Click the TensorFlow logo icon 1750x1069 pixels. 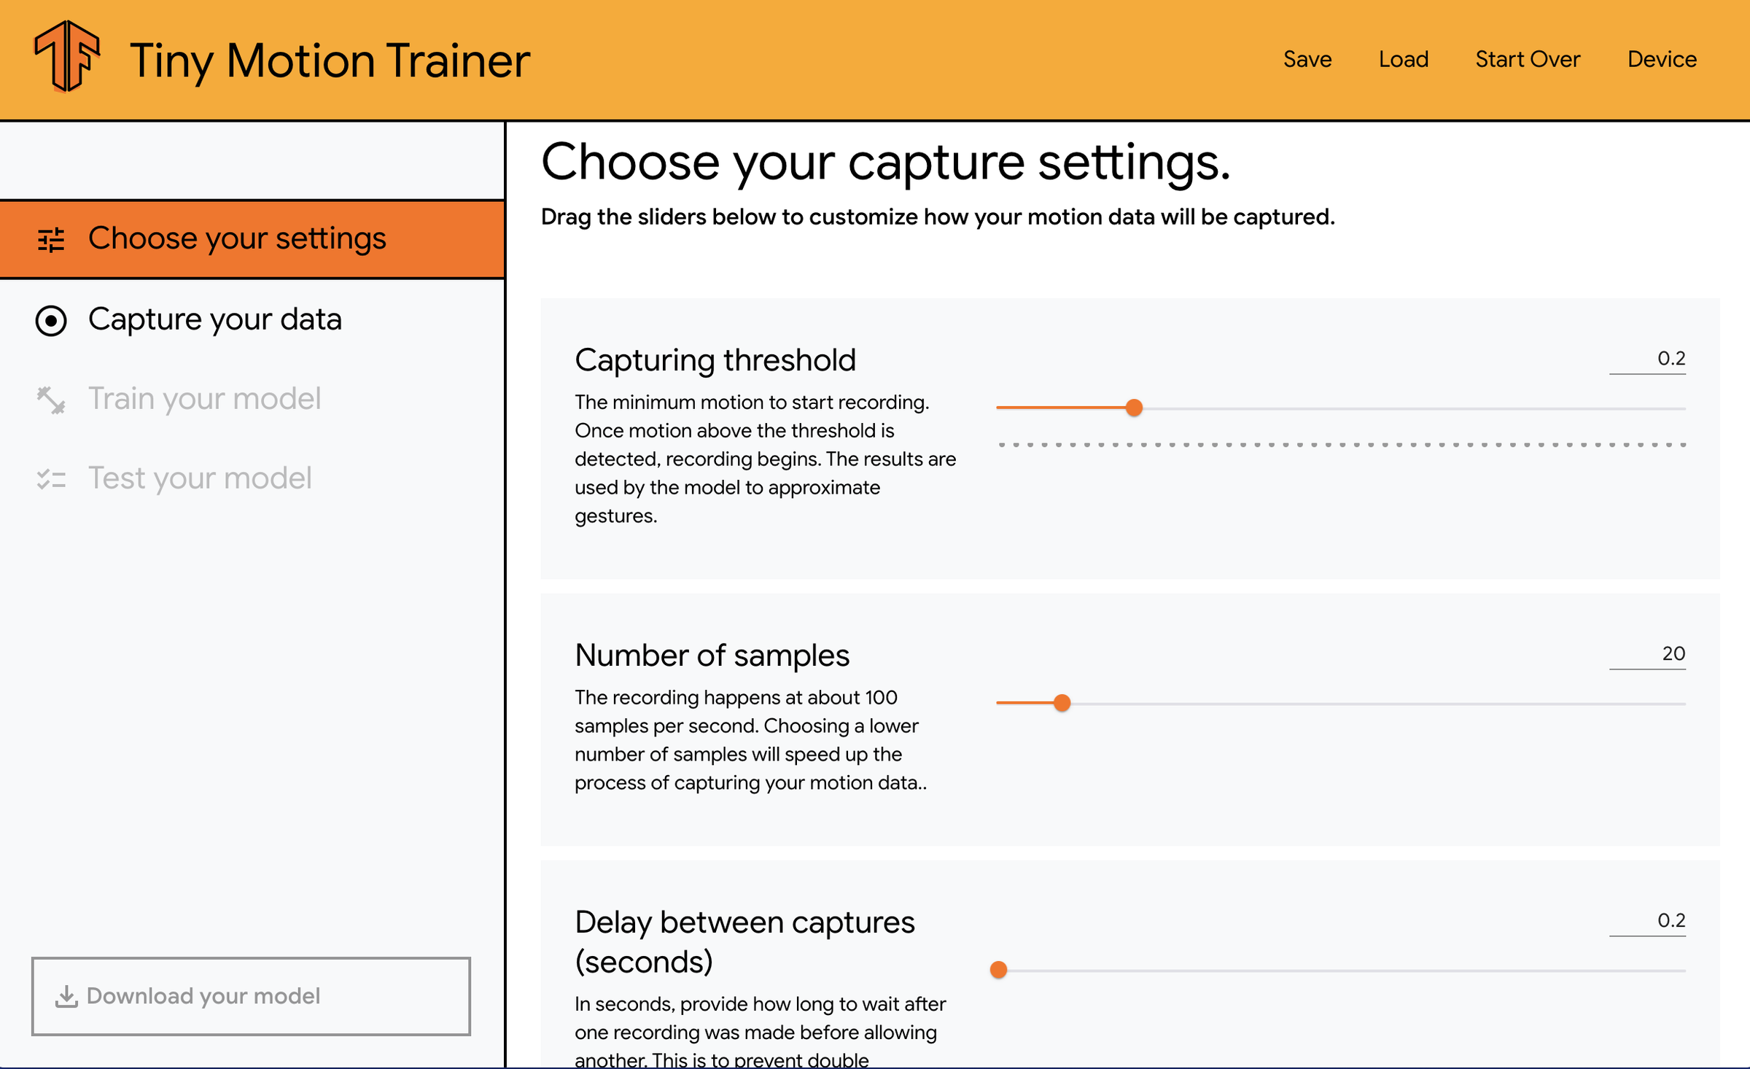[x=66, y=57]
